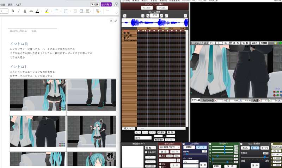Select the 影なし shadow mode
Screen dimensions: 282x168
pyautogui.click(x=245, y=148)
